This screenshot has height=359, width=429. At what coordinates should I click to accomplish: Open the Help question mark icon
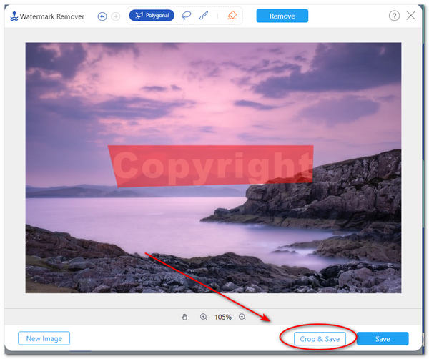click(x=394, y=16)
